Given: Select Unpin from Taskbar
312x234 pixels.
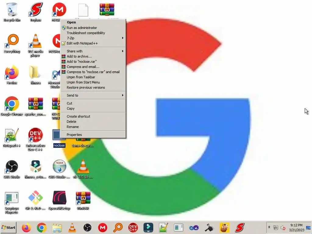Looking at the screenshot, I should coord(93,77).
